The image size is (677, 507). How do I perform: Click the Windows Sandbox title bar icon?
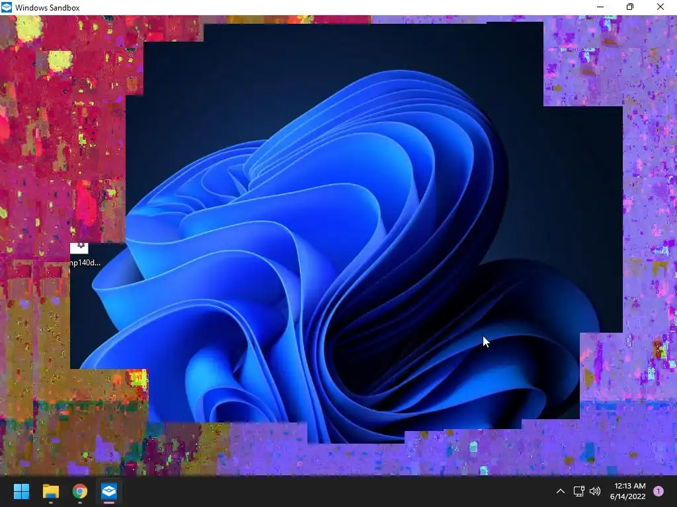click(7, 7)
